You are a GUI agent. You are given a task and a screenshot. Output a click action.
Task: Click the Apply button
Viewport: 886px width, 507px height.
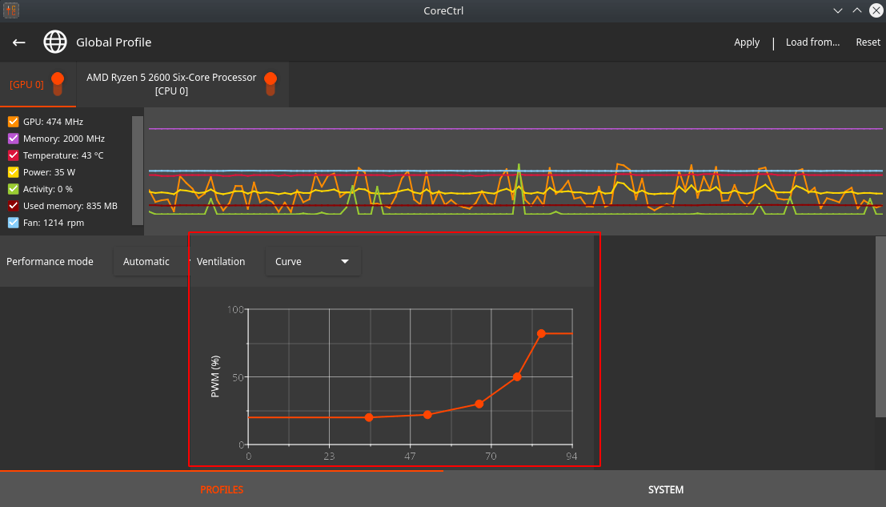pos(747,42)
